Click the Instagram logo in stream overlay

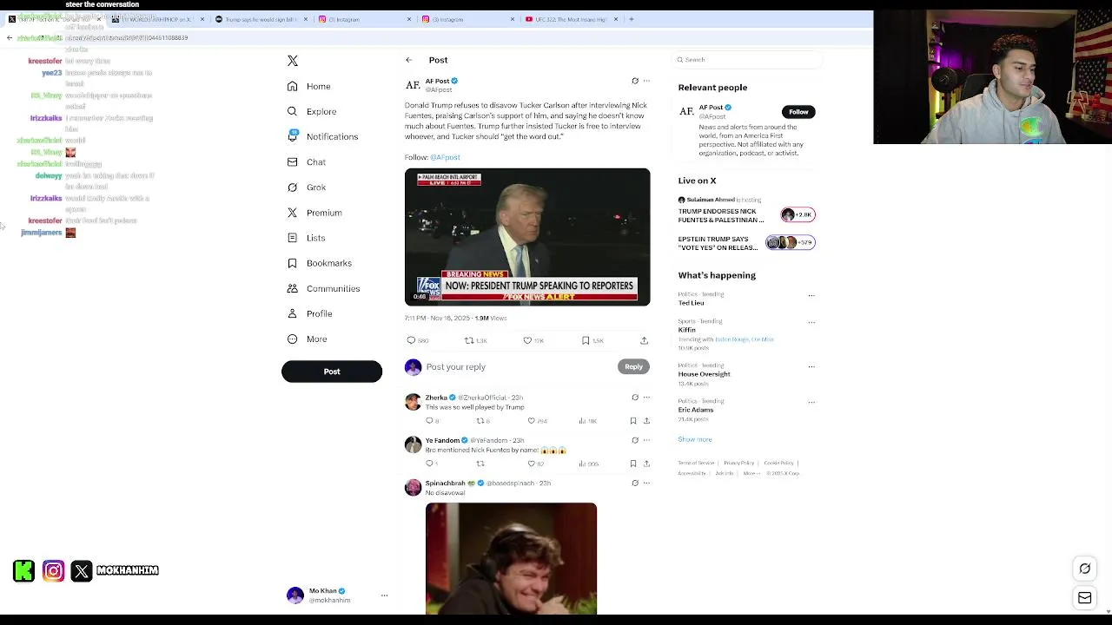pos(53,570)
